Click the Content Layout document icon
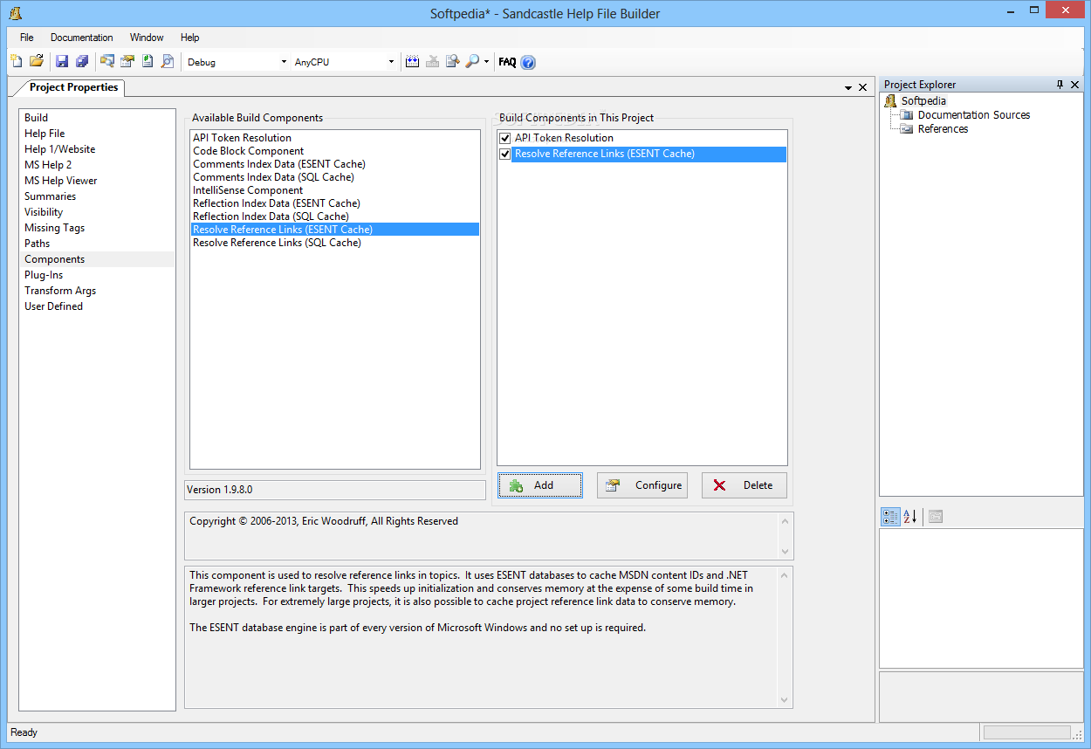The height and width of the screenshot is (749, 1091). 148,61
